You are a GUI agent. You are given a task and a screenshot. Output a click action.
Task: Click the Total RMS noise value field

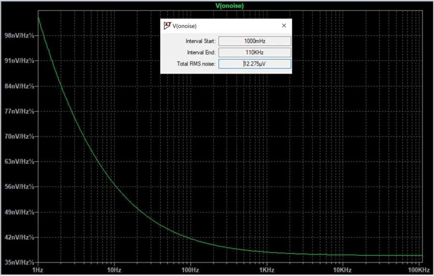point(255,64)
